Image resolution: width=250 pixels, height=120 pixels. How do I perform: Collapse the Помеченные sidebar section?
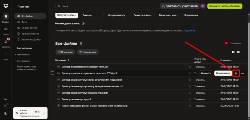coord(16,55)
